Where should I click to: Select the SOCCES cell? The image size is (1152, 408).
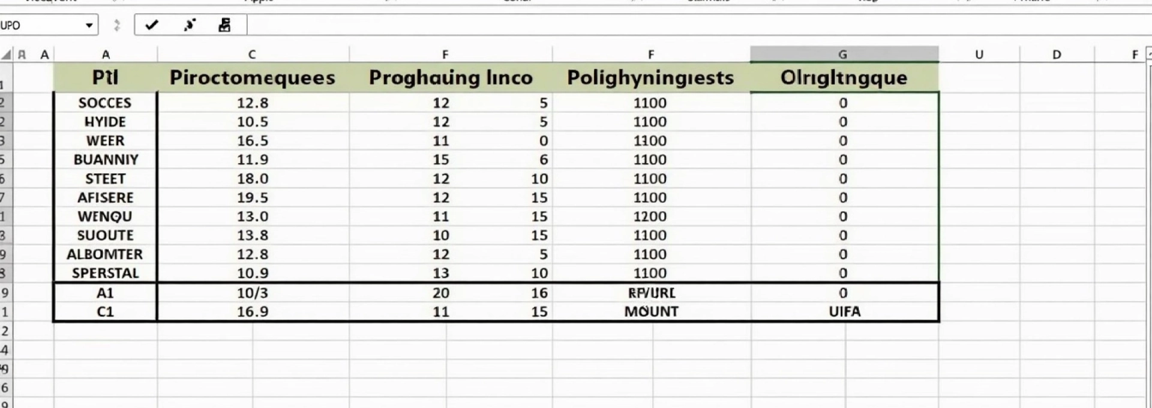[x=106, y=103]
